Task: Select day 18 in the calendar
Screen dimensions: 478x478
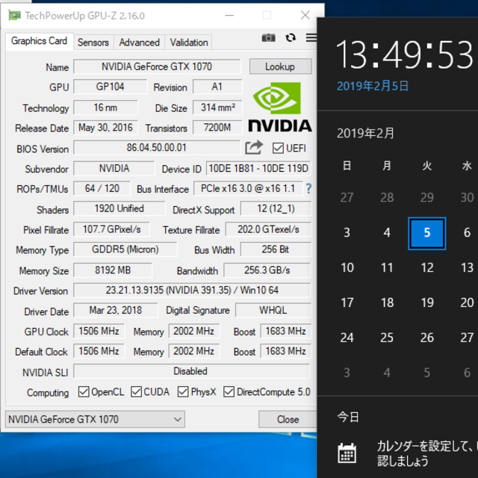Action: (x=387, y=302)
